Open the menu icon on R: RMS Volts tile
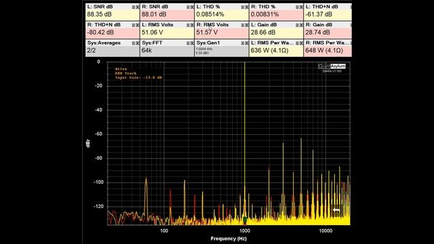Image resolution: width=434 pixels, height=244 pixels. 243,25
